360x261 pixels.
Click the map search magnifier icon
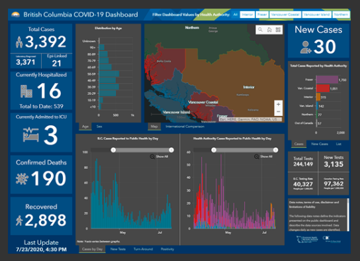(260, 30)
